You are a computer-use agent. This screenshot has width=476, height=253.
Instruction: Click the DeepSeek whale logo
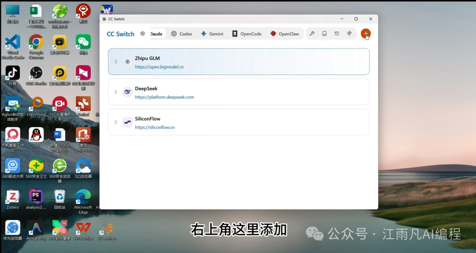(x=127, y=92)
